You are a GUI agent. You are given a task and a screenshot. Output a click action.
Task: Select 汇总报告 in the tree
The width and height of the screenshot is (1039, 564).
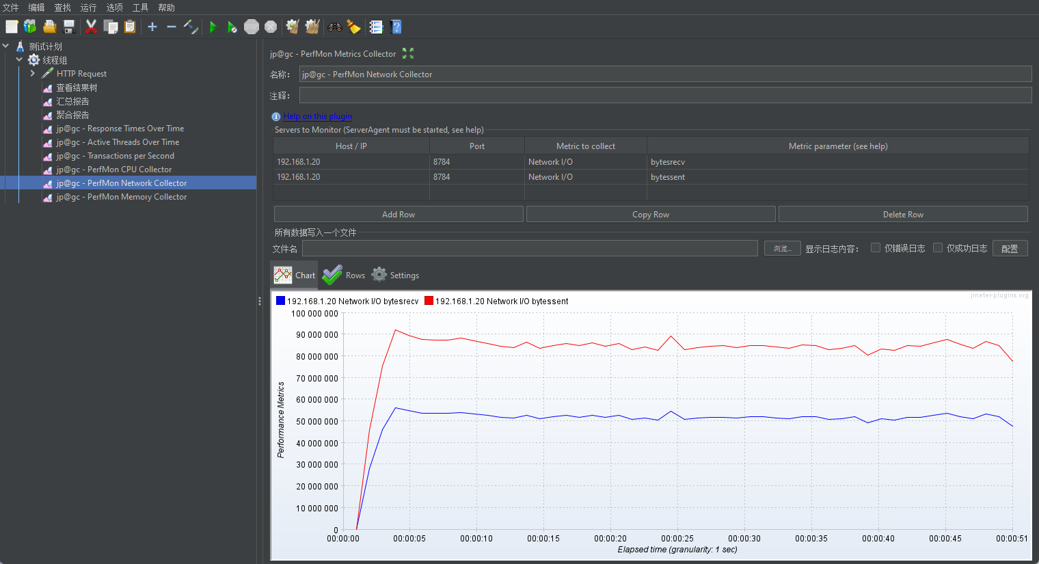point(72,101)
